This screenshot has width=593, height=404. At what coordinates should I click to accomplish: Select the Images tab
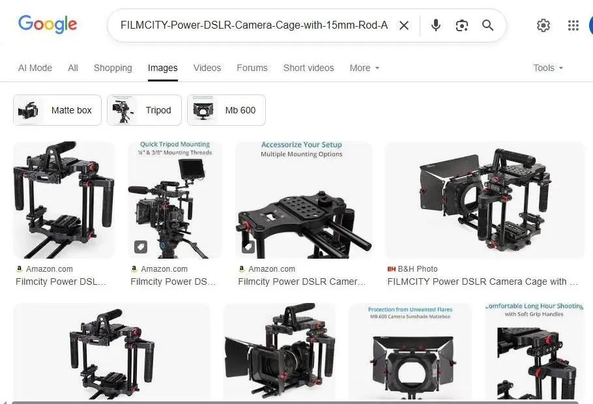[163, 68]
